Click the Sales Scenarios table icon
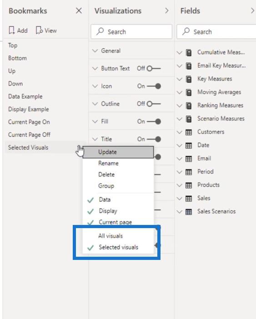 (189, 212)
